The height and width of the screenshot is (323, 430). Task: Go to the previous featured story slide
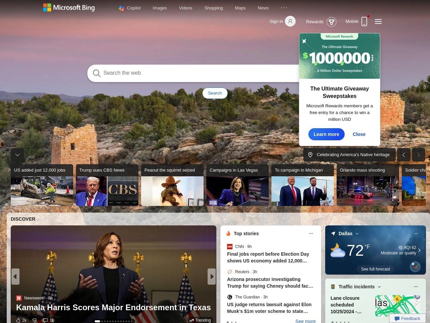coord(15,277)
